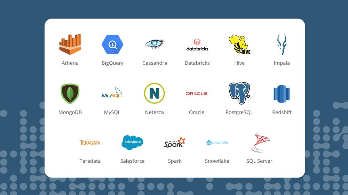Select the BigQuery blue hexagon icon
This screenshot has width=348, height=195.
tap(112, 44)
